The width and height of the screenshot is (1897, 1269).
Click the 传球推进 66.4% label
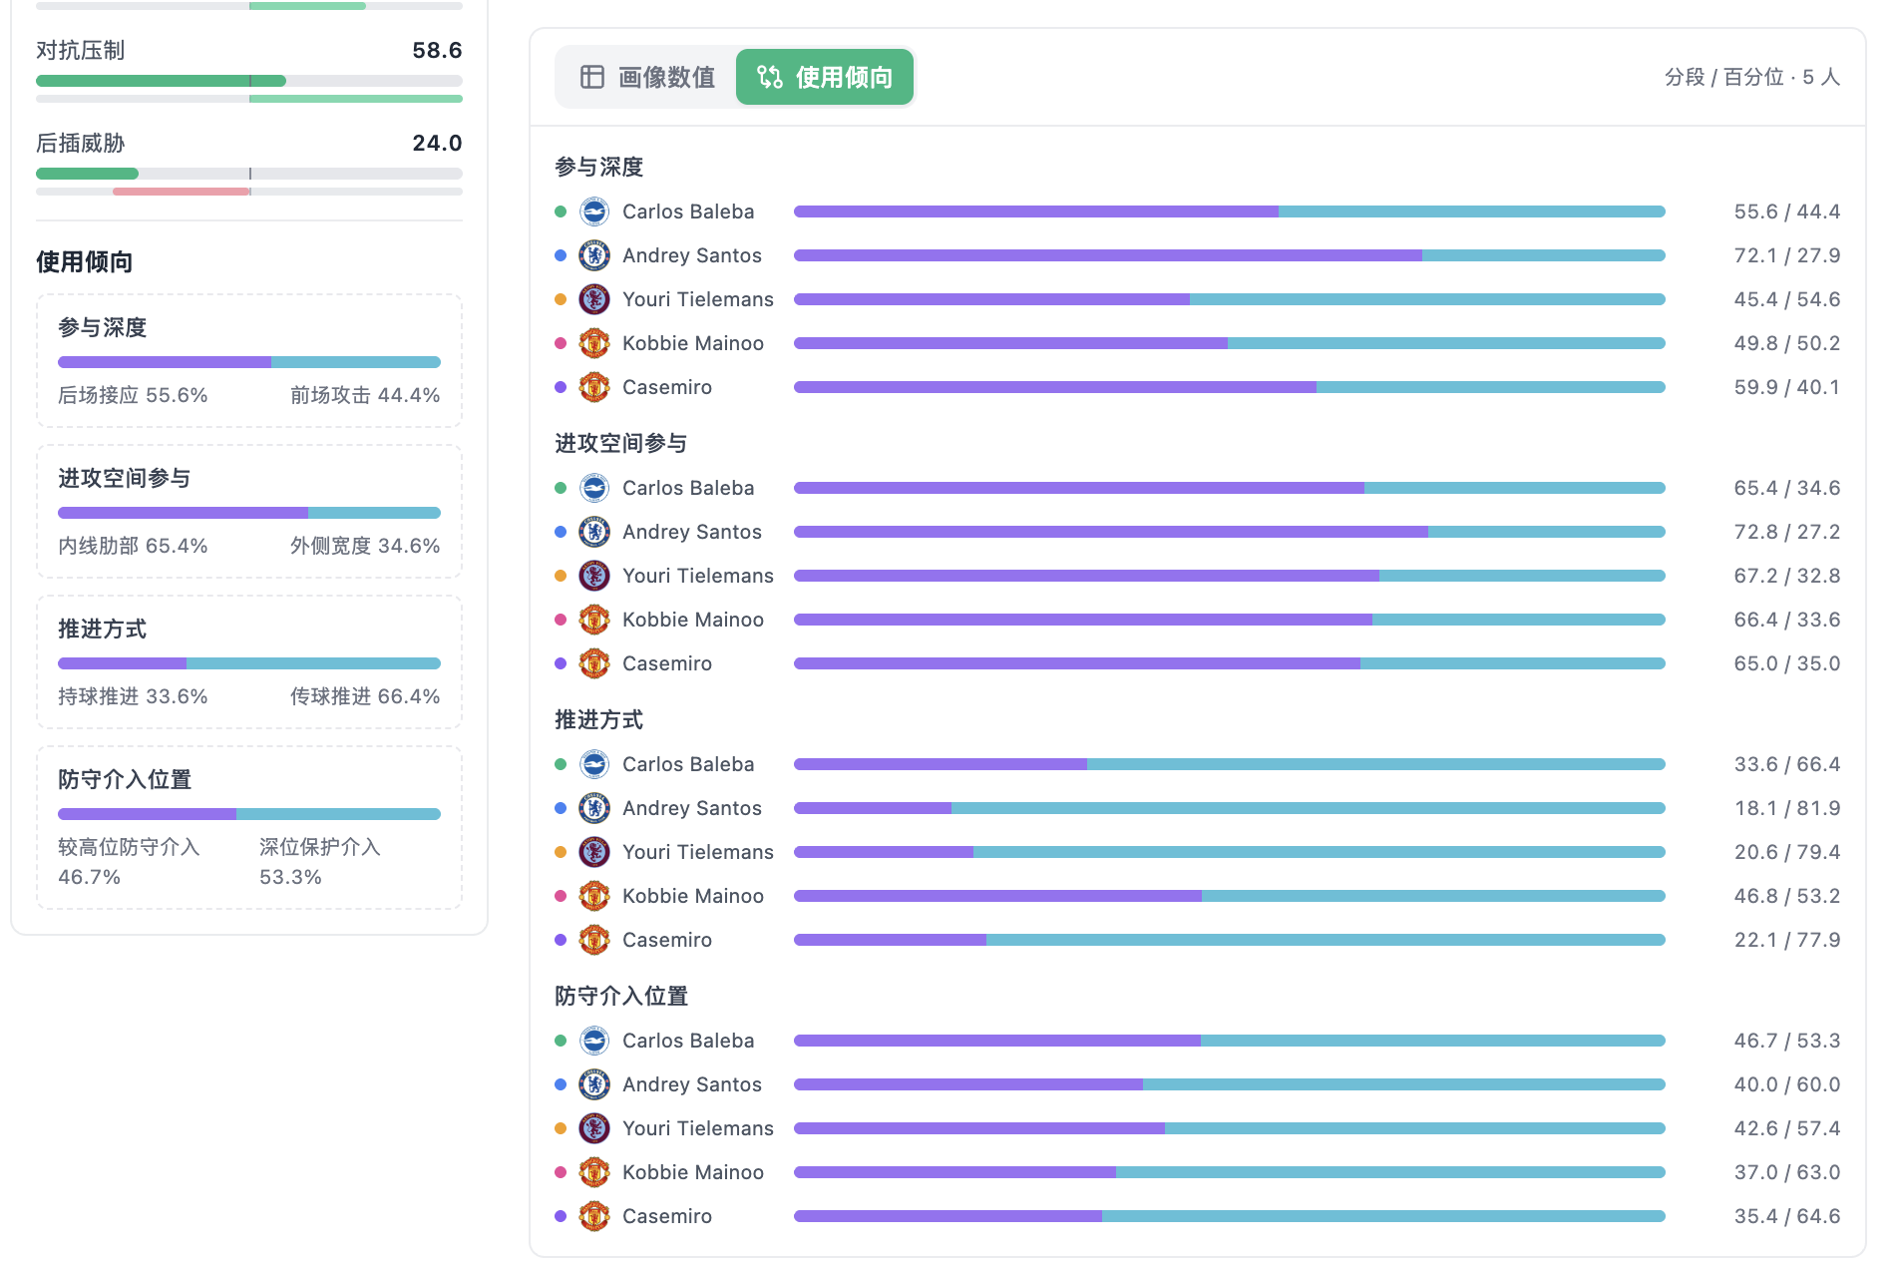coord(365,696)
